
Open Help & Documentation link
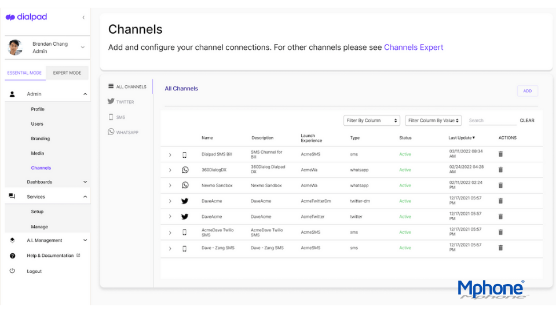click(x=53, y=256)
